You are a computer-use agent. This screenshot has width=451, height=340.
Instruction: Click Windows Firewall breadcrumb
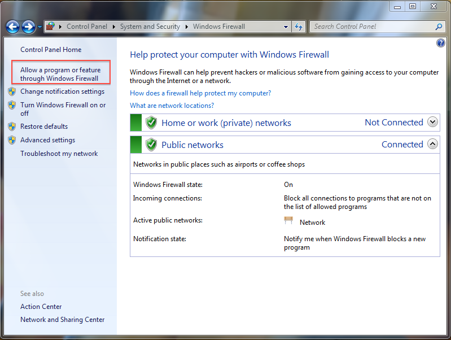(x=219, y=27)
